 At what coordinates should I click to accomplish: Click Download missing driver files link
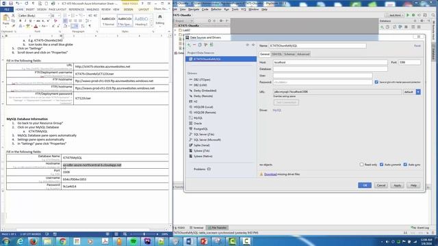pyautogui.click(x=270, y=174)
